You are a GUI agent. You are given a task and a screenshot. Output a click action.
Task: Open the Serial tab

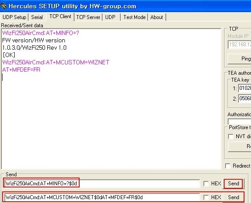(37, 17)
